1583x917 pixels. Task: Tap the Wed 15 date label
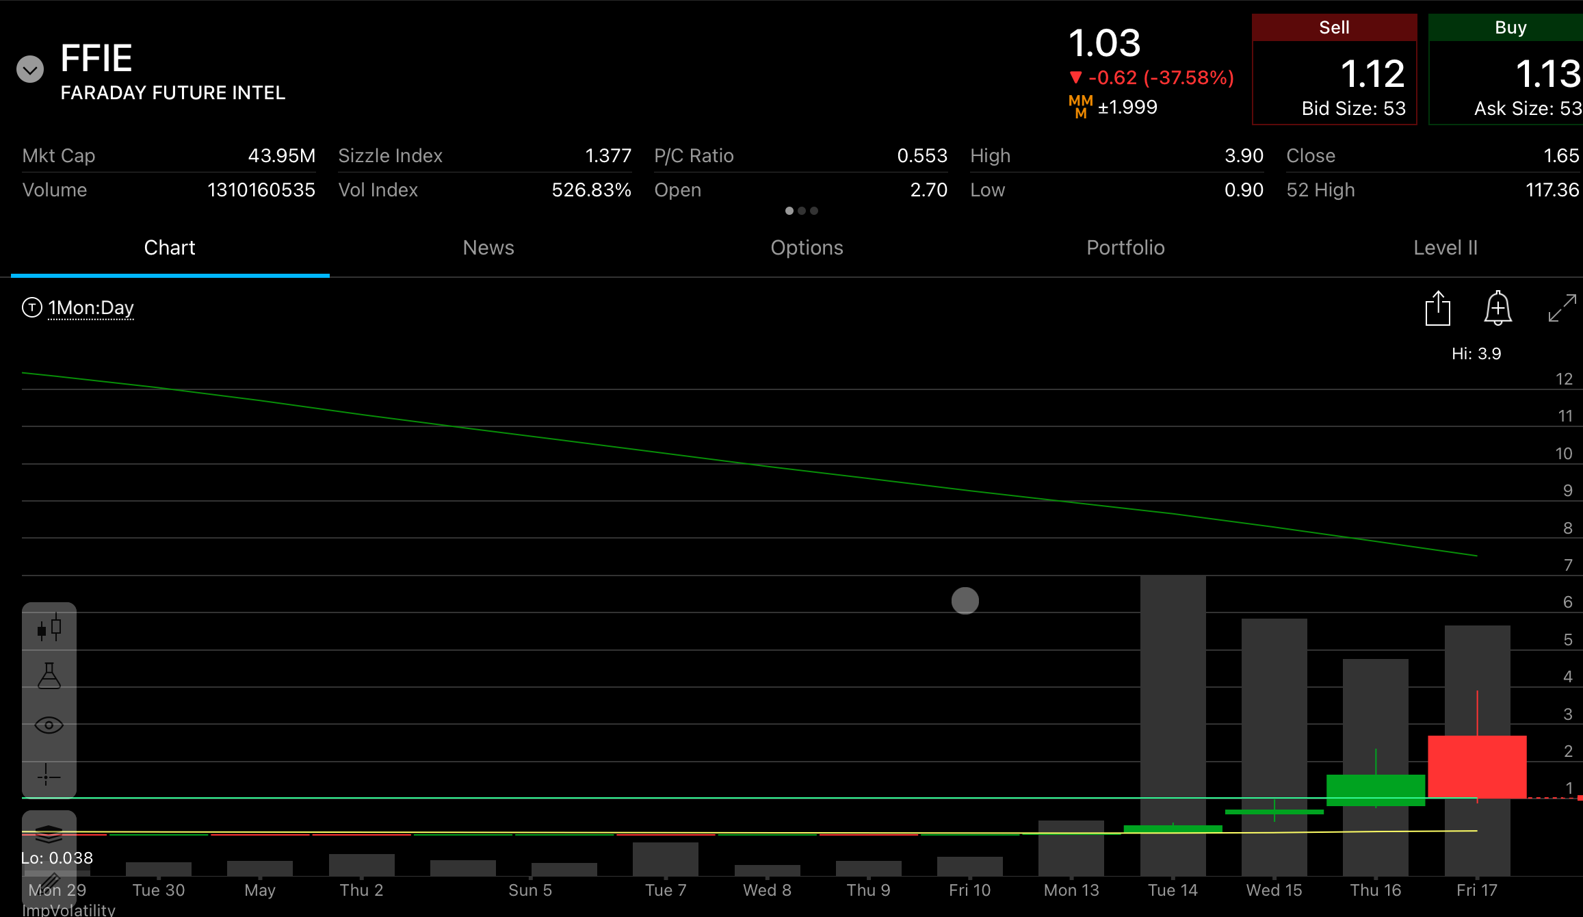(x=1274, y=890)
